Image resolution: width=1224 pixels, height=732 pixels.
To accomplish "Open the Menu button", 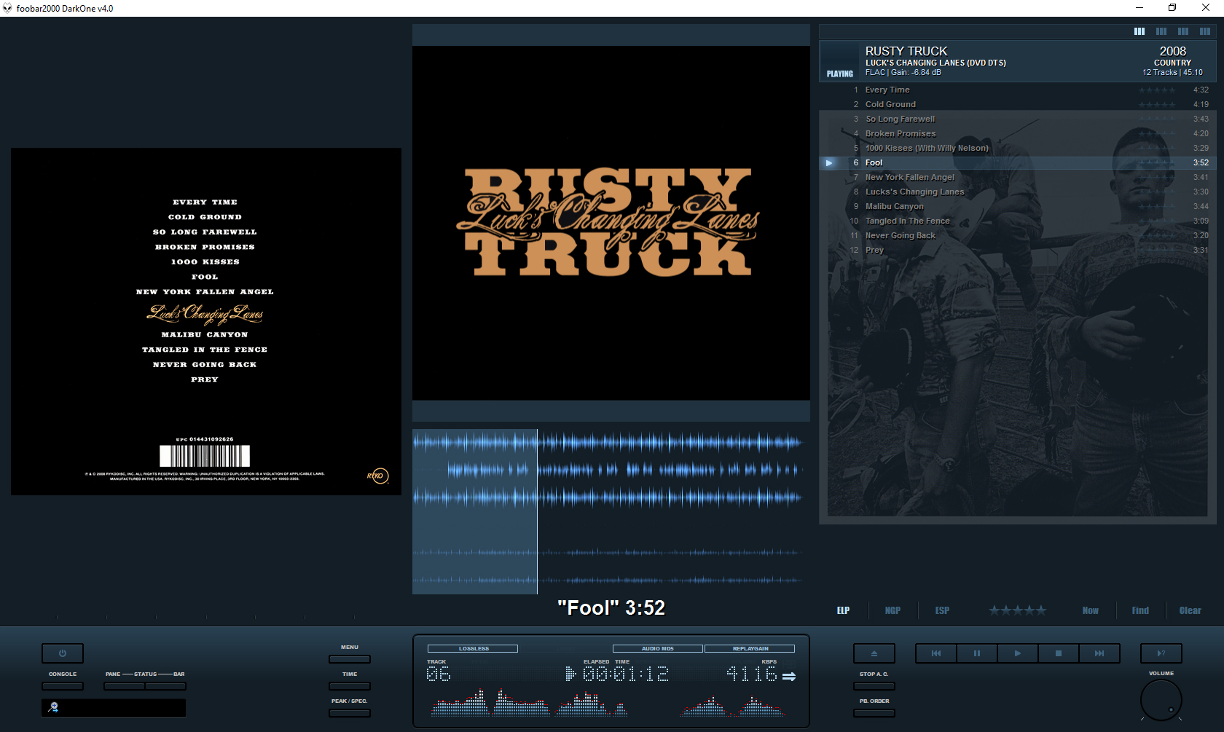I will tap(350, 659).
